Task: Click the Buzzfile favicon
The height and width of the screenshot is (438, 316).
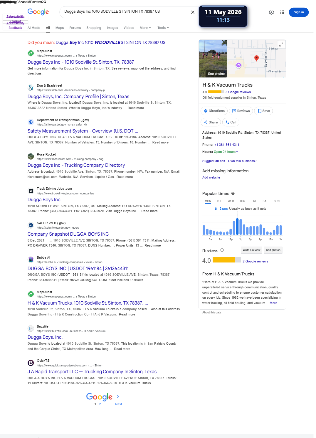Action: point(31,328)
